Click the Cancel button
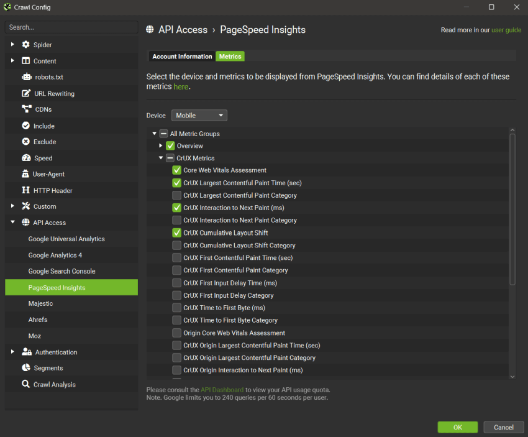The height and width of the screenshot is (437, 528). click(x=503, y=427)
